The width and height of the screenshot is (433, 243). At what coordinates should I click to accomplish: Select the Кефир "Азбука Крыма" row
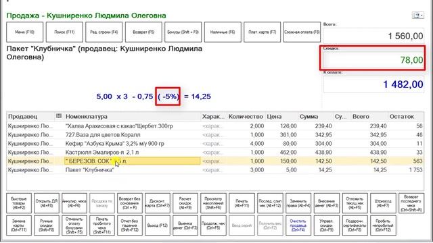coord(215,144)
